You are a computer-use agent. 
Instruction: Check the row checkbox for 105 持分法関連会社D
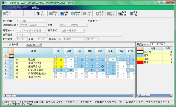pos(11,73)
